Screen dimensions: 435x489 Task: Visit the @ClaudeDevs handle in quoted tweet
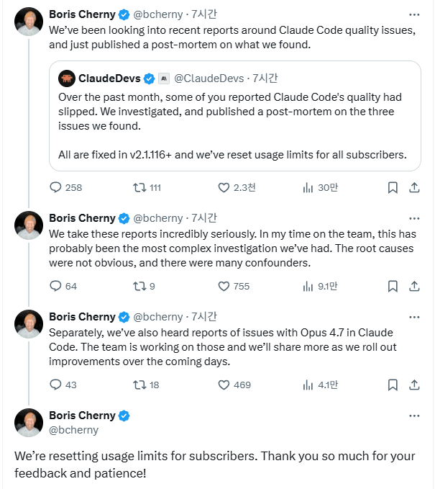[209, 78]
